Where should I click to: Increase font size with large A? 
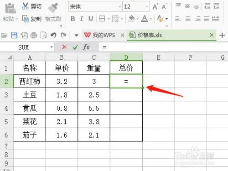point(155,7)
